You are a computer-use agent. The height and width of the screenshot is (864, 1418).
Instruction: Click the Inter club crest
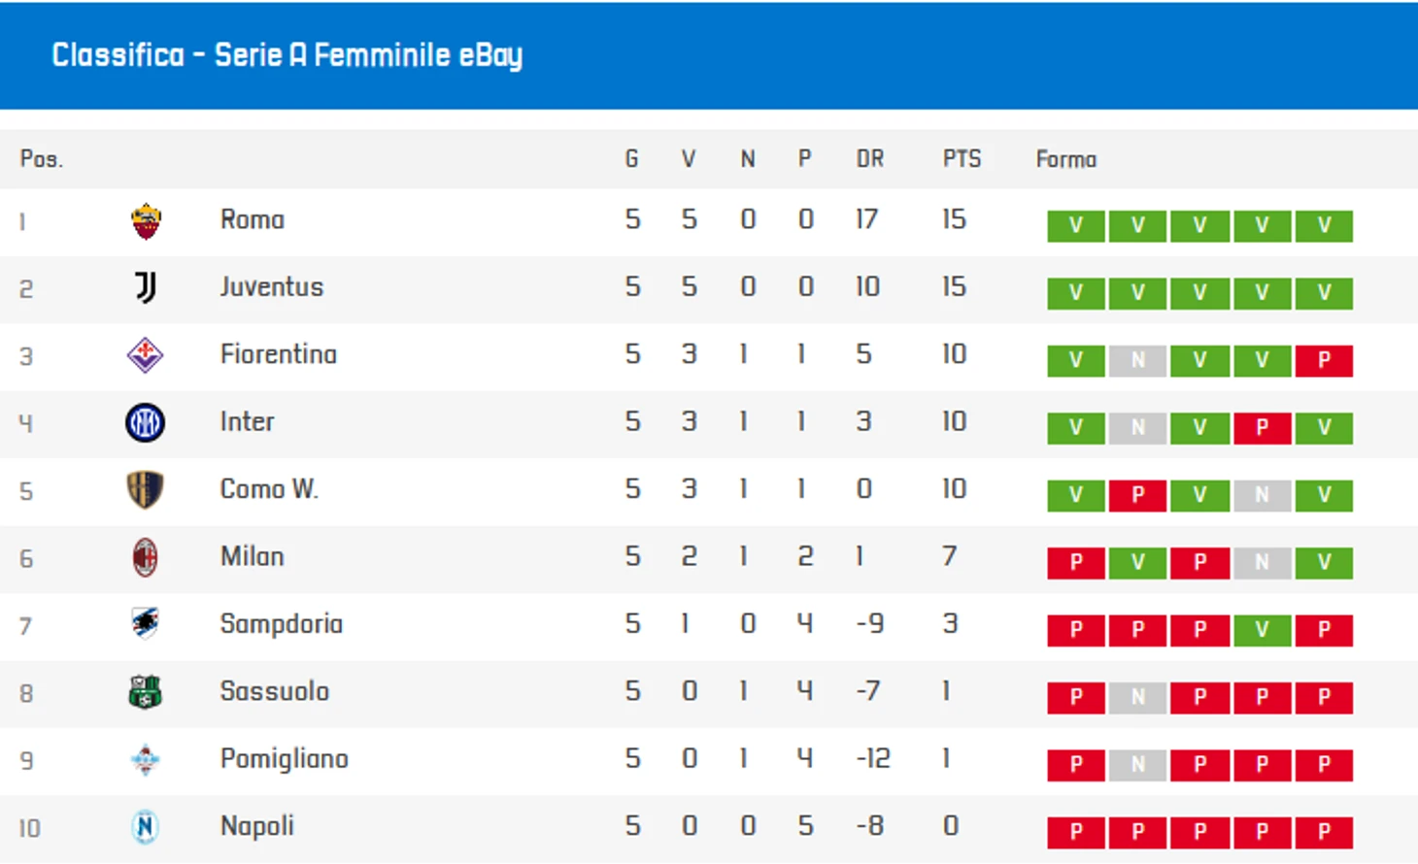pos(146,423)
